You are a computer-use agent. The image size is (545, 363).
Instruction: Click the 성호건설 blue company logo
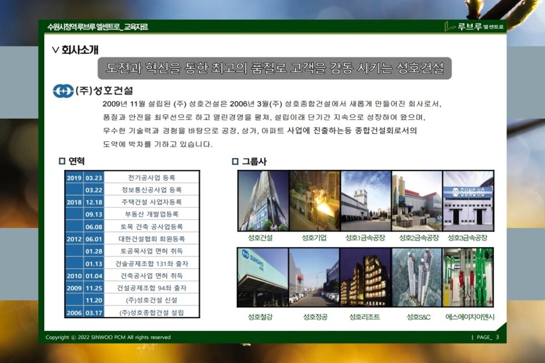pyautogui.click(x=63, y=91)
